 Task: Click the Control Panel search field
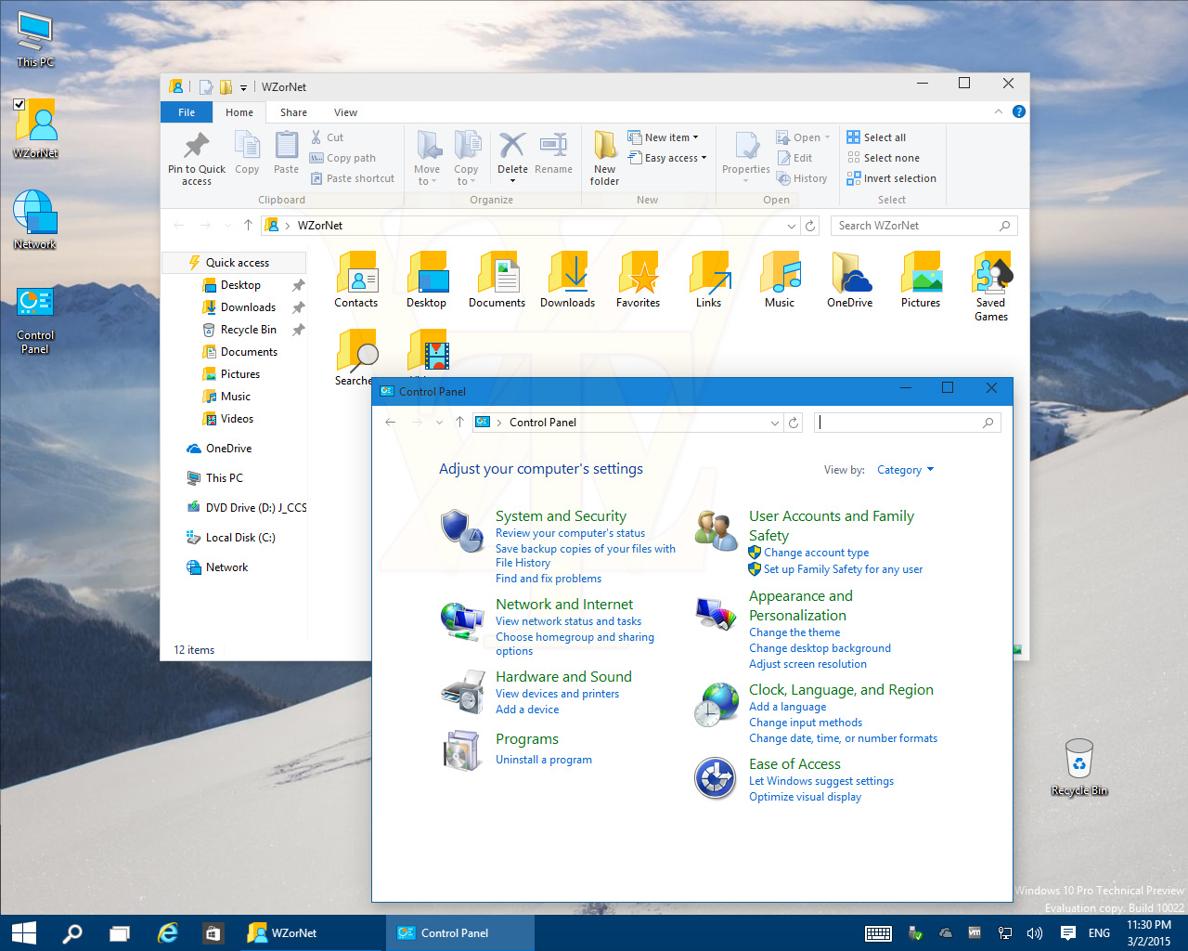click(907, 423)
